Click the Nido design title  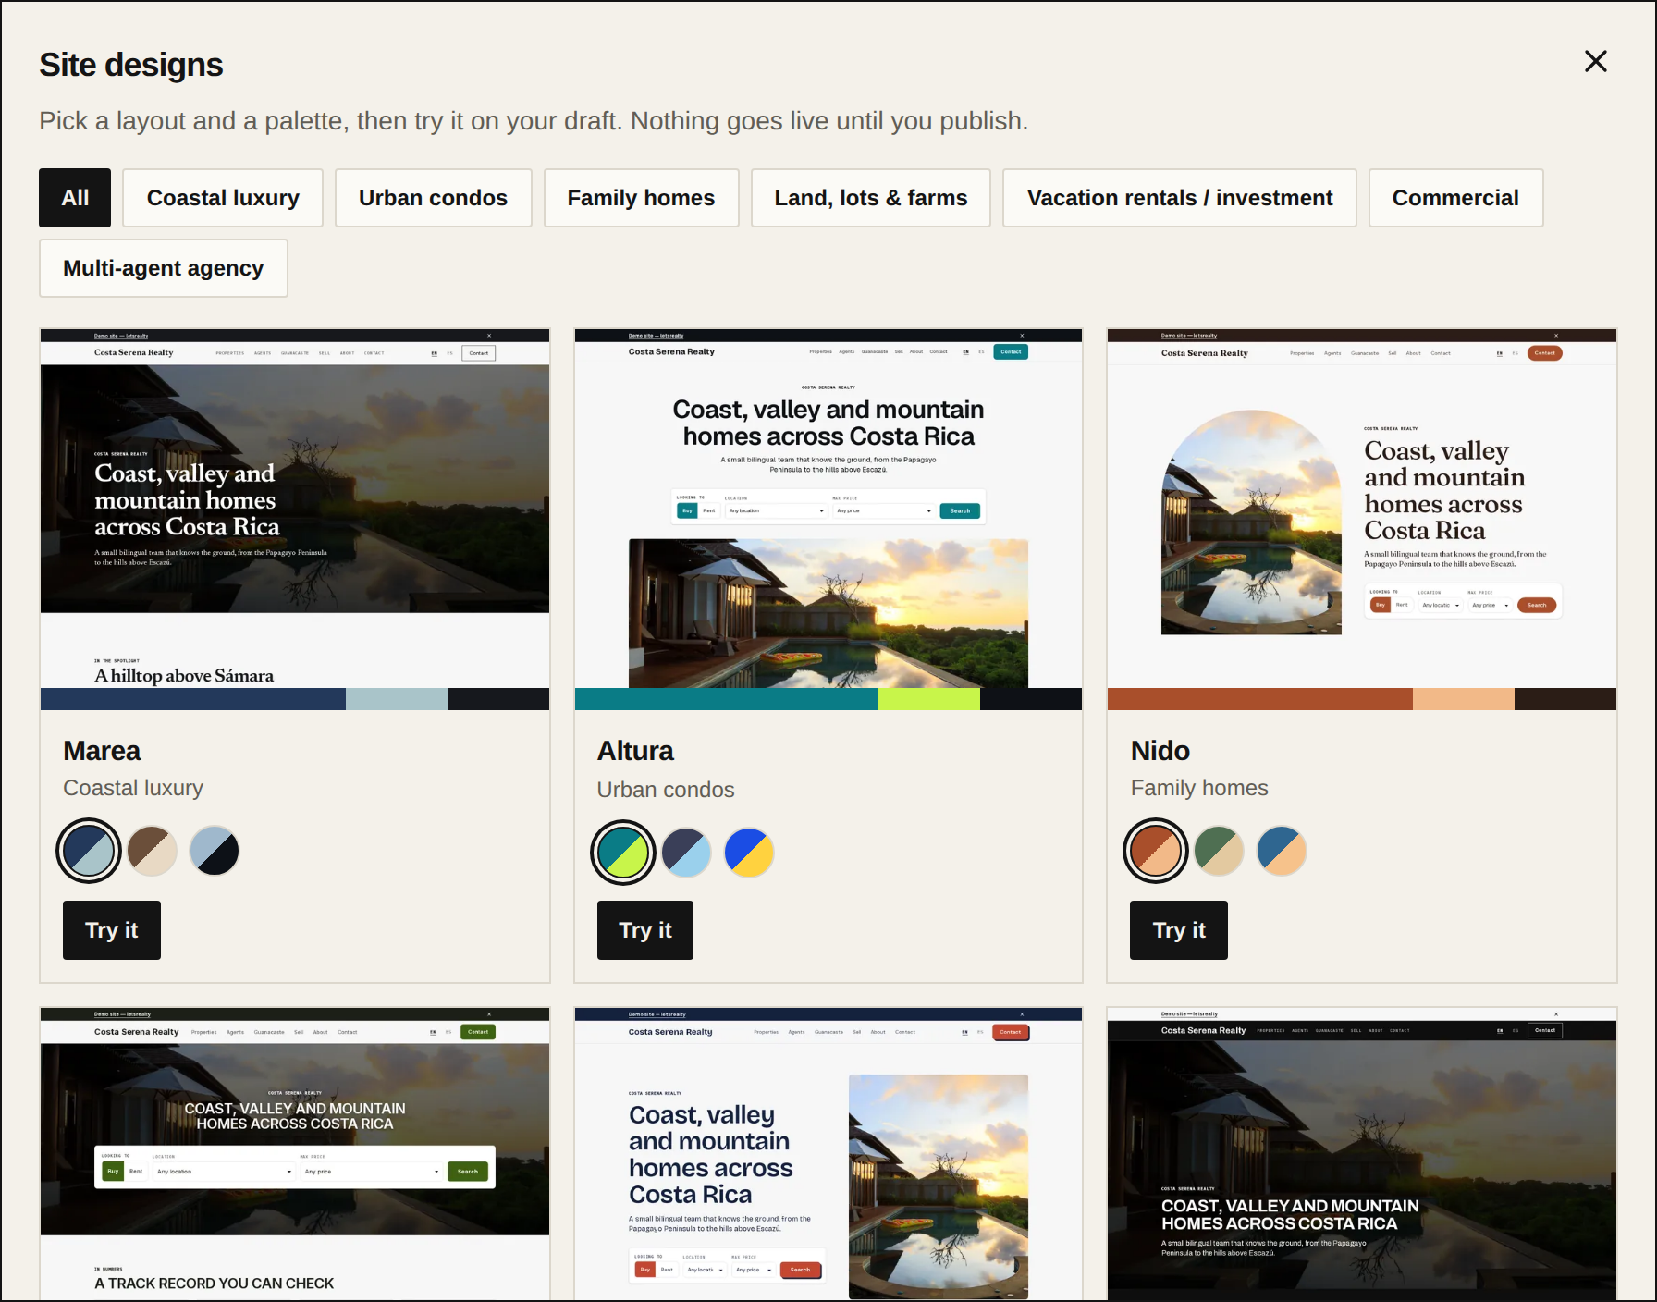pyautogui.click(x=1160, y=751)
